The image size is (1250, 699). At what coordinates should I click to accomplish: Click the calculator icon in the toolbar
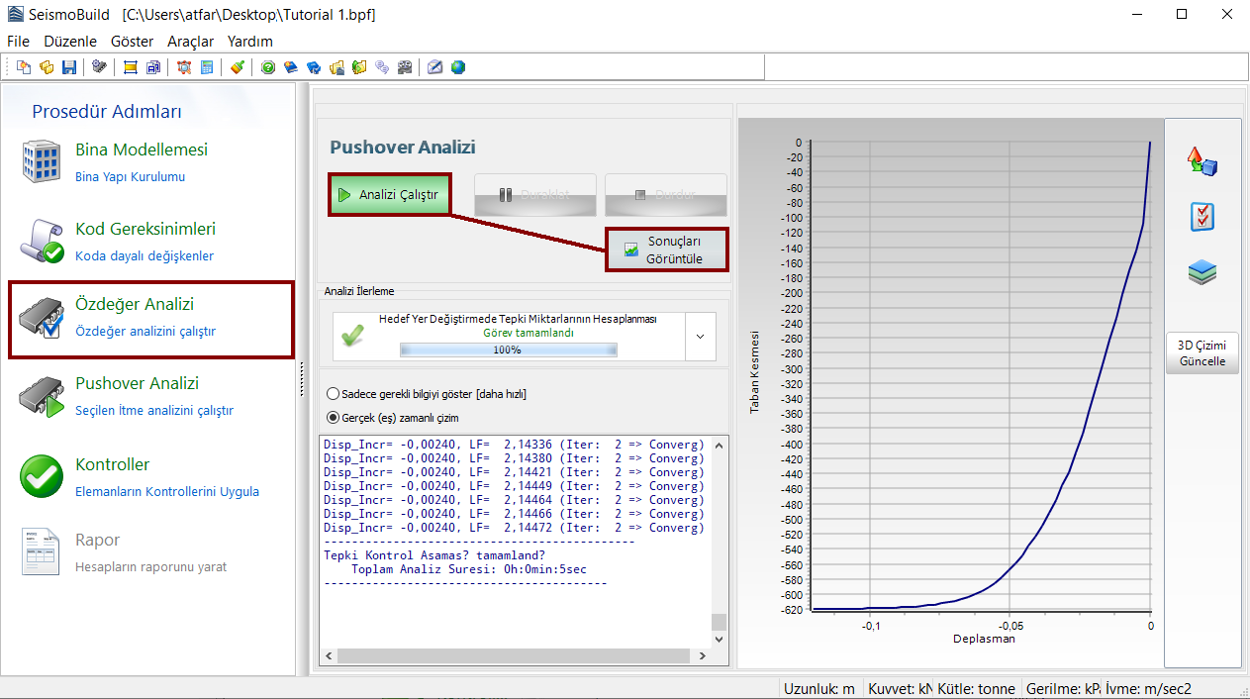[x=207, y=67]
